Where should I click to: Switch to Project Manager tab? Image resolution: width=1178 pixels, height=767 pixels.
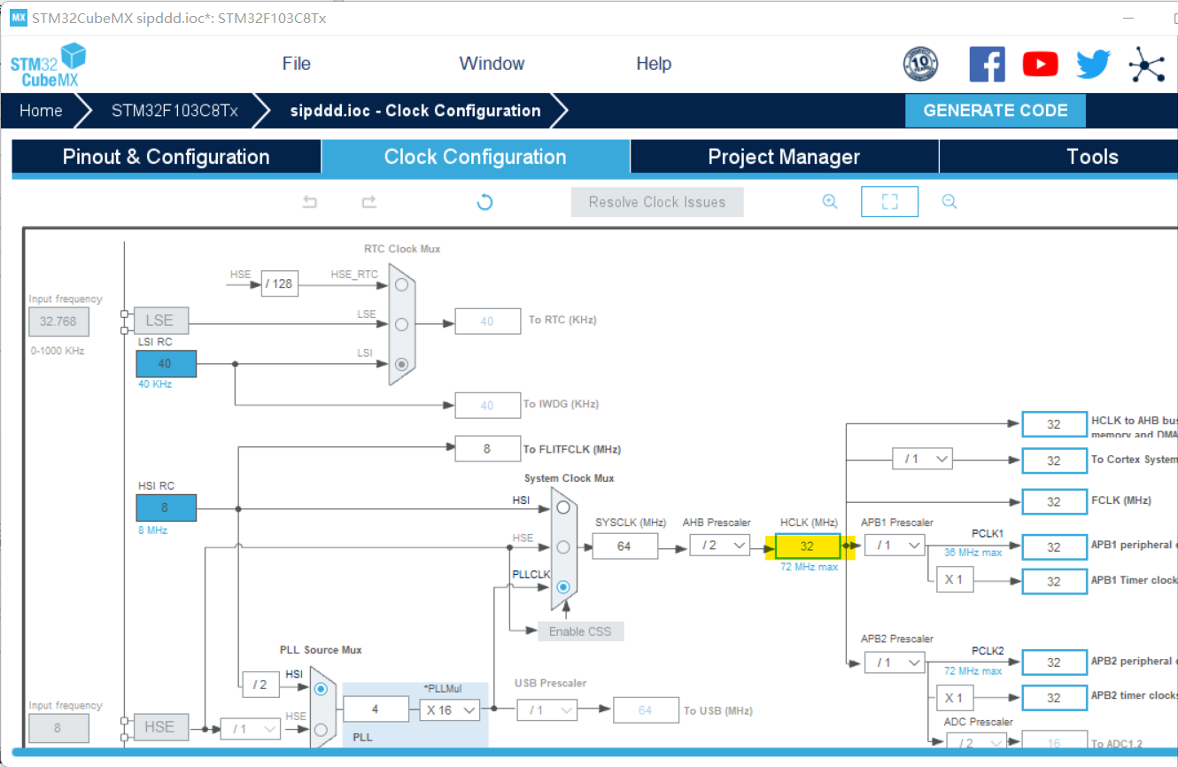click(784, 157)
